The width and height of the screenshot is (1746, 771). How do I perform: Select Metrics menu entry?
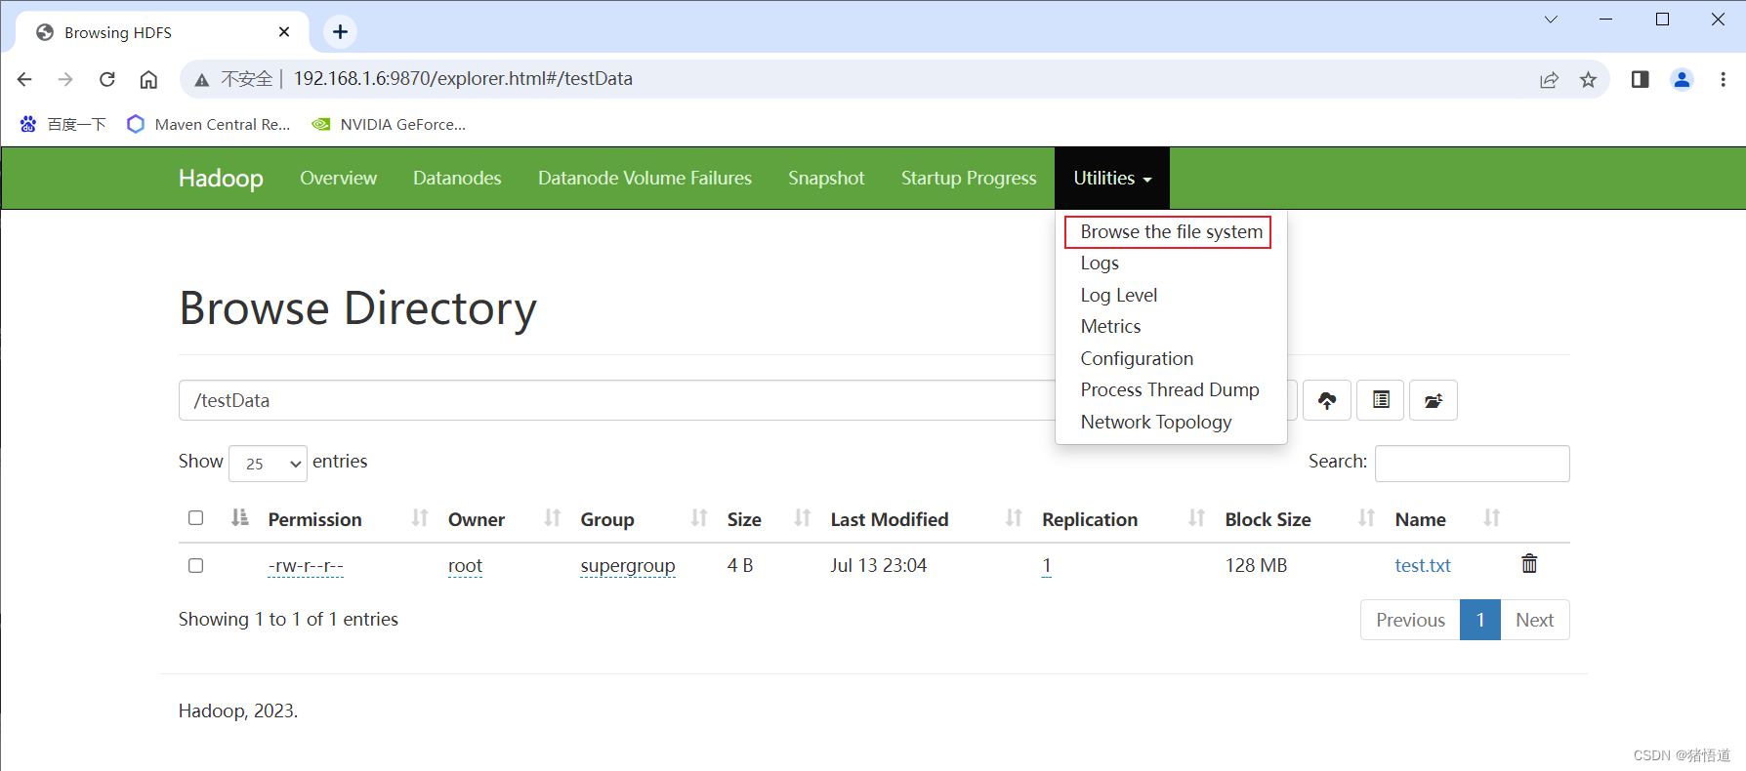(x=1110, y=327)
